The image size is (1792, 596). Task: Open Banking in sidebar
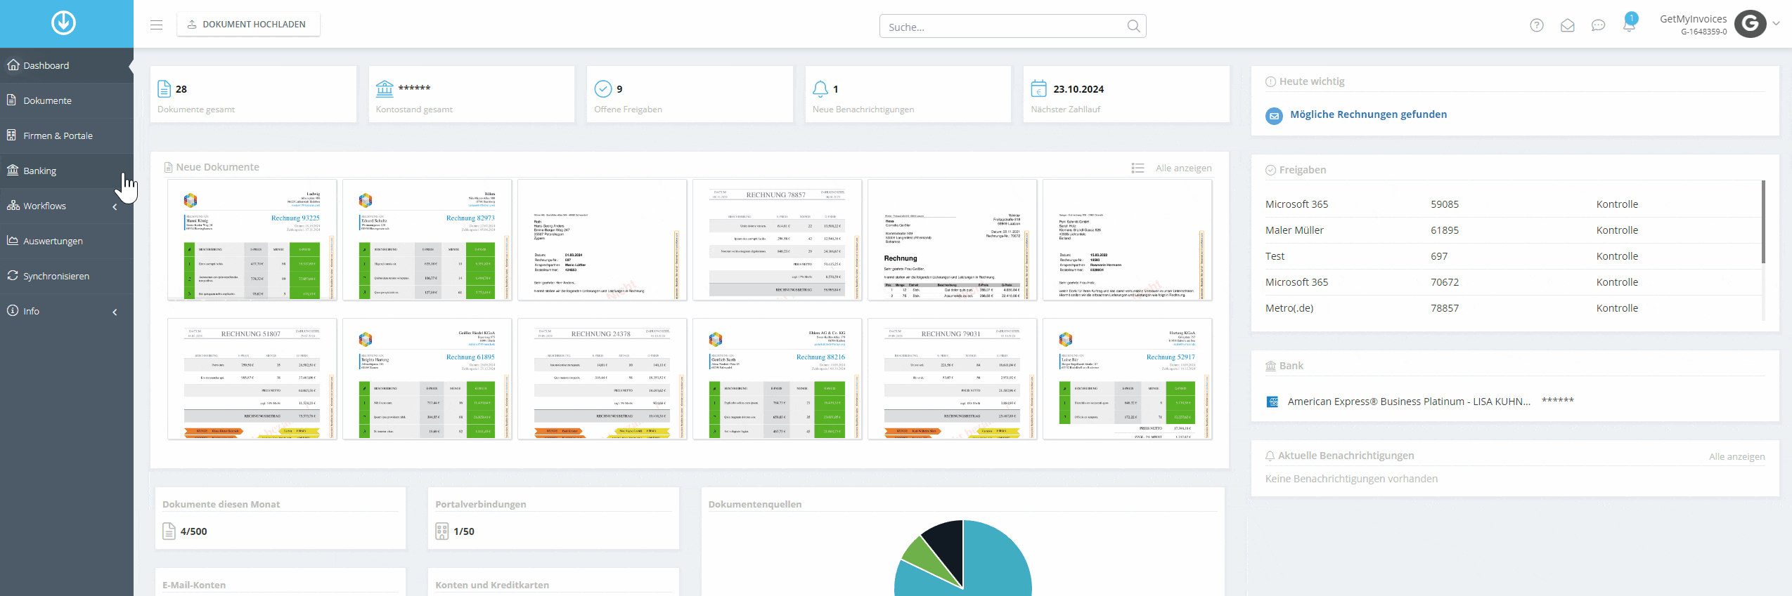67,171
